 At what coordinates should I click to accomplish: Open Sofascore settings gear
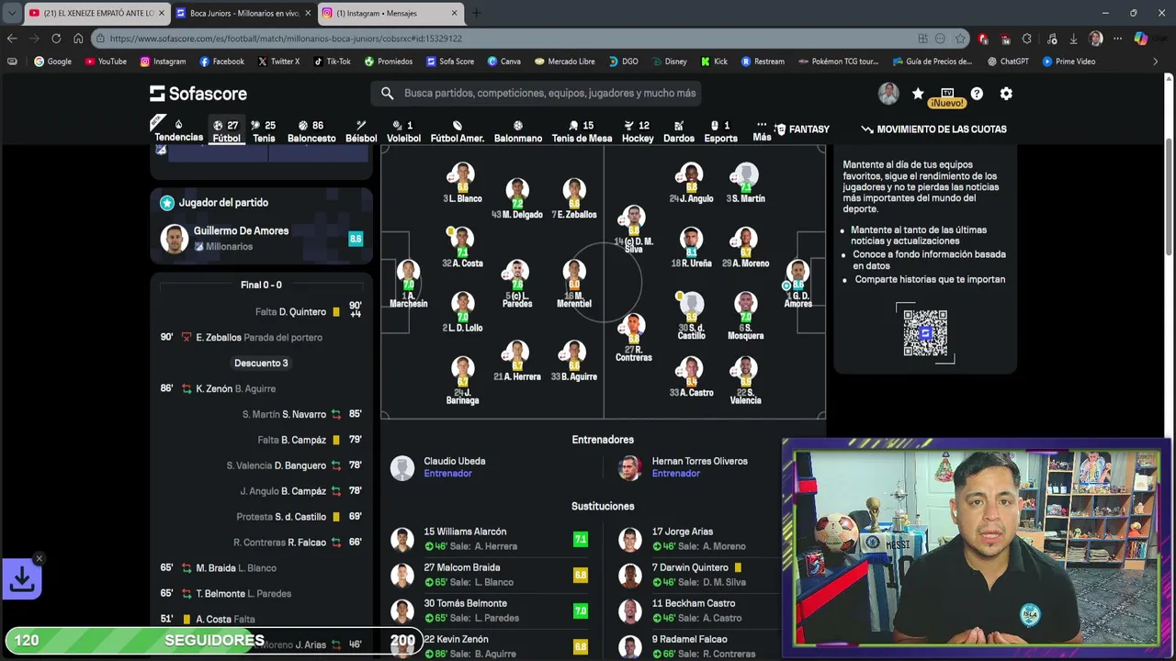click(1006, 94)
